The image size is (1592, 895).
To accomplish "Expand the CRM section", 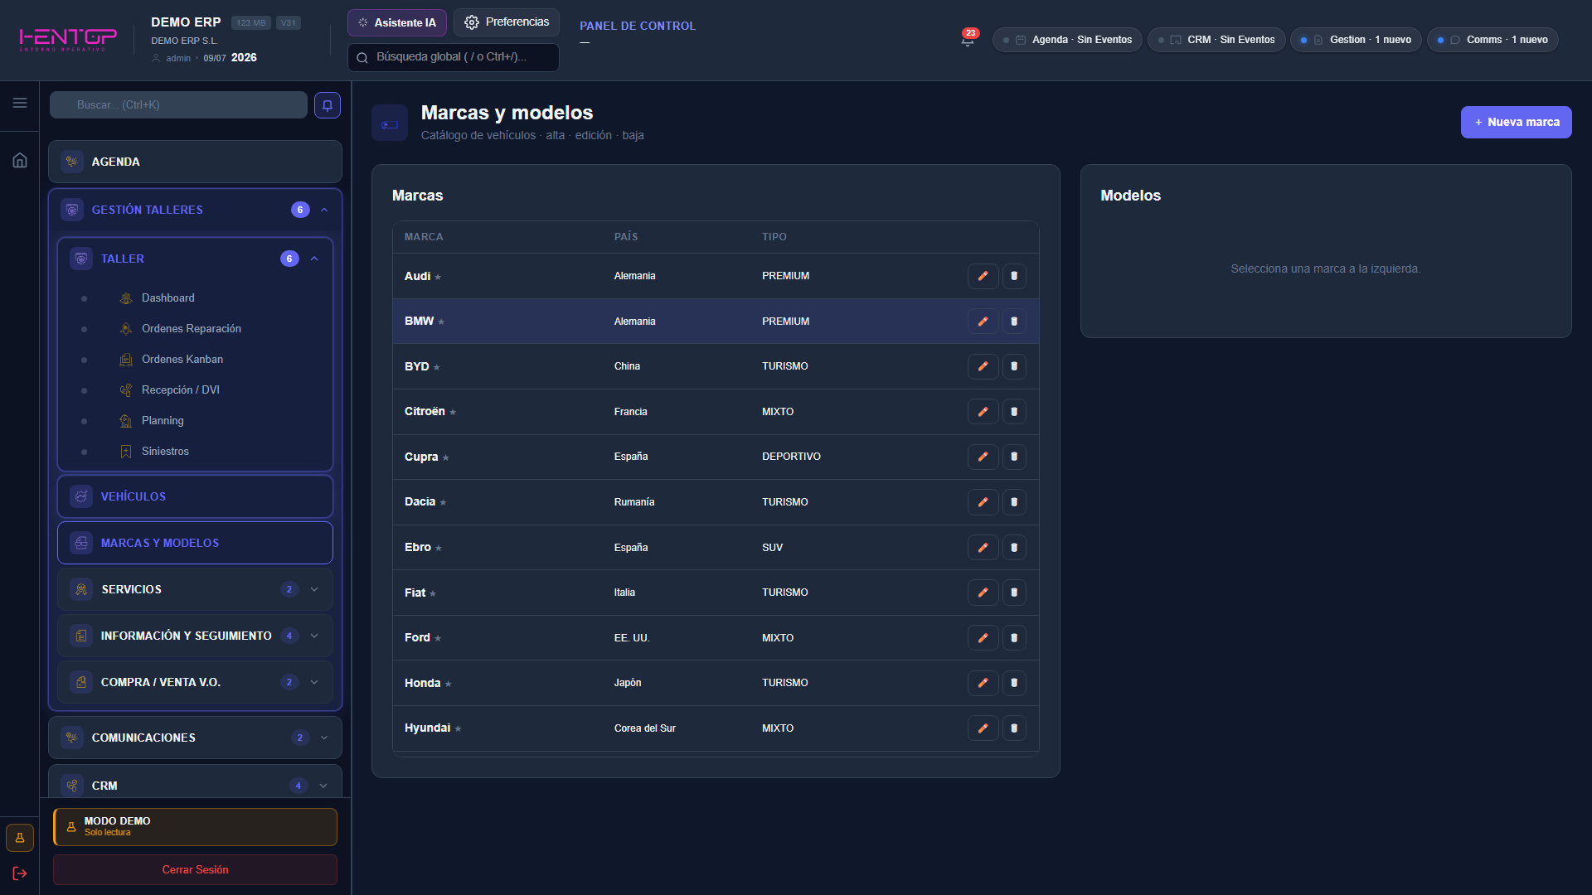I will point(324,786).
